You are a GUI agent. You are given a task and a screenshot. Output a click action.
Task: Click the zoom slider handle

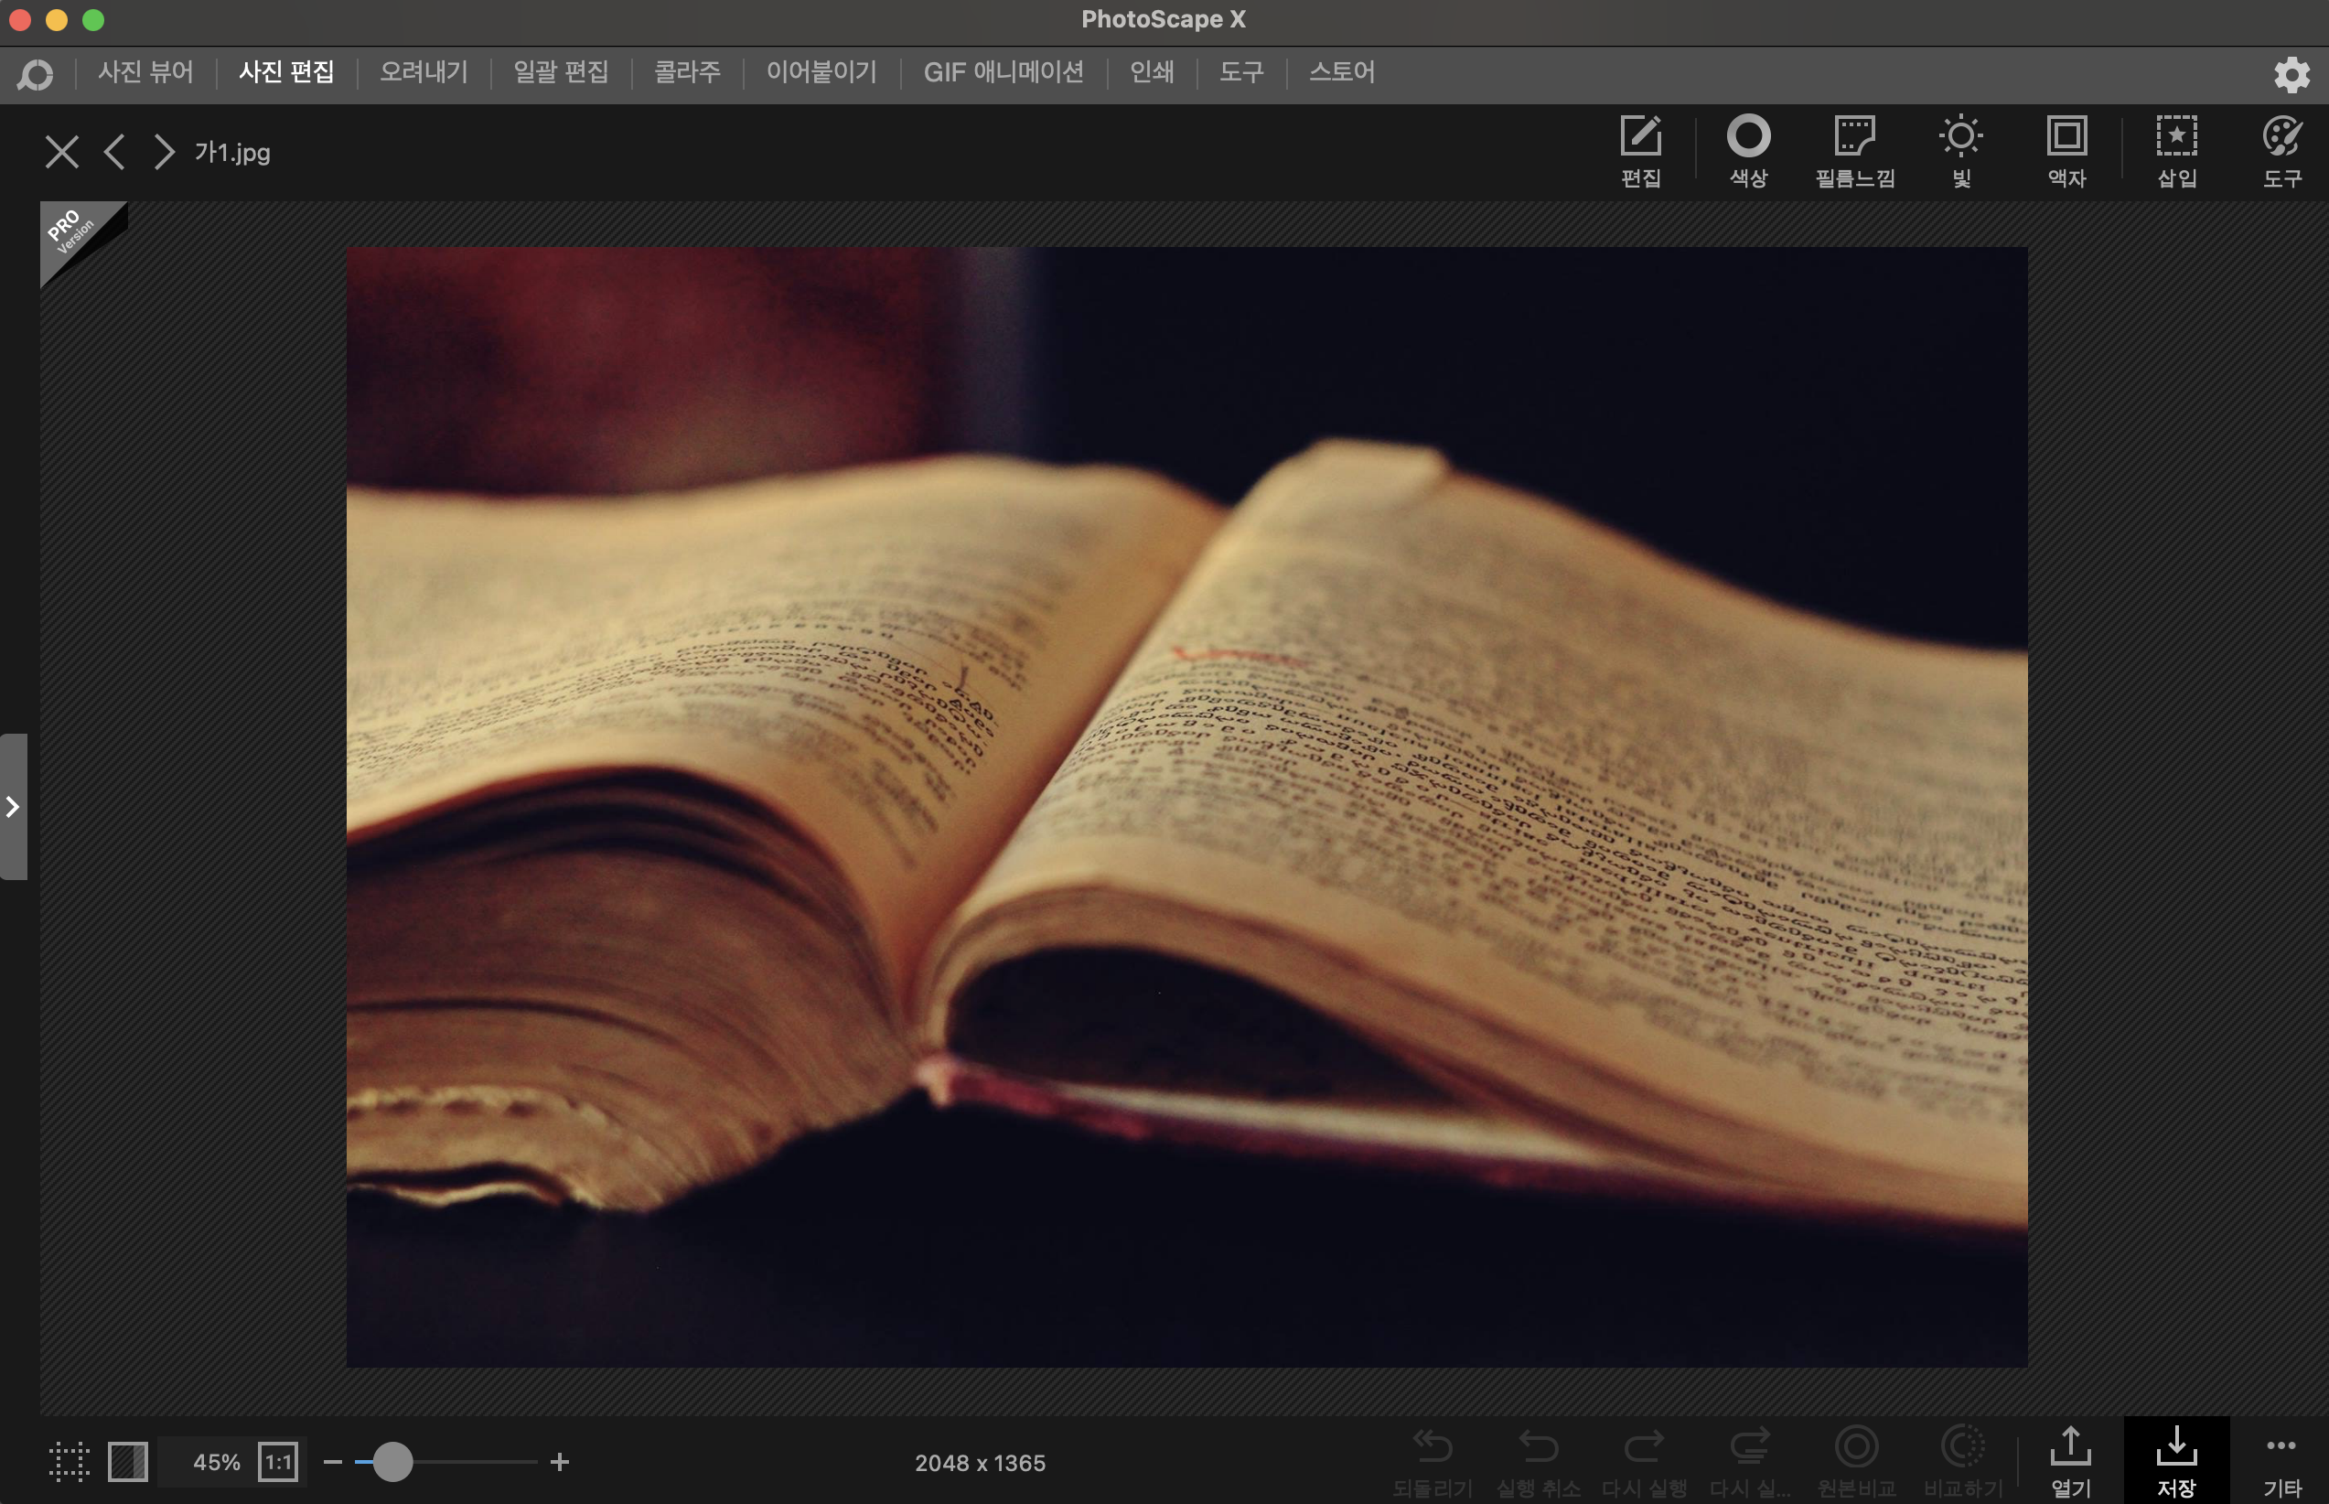(392, 1462)
